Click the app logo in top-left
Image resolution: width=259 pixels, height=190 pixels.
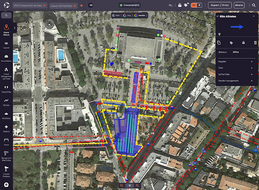[x=7, y=5]
